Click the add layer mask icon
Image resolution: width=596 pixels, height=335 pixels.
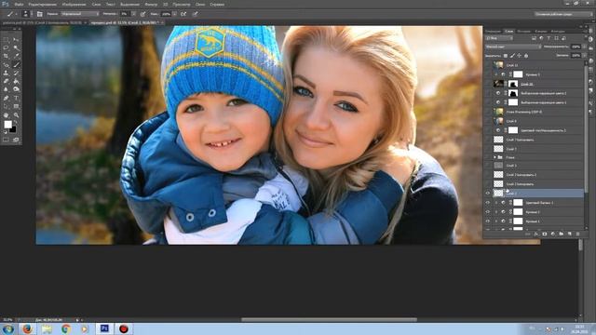click(544, 234)
